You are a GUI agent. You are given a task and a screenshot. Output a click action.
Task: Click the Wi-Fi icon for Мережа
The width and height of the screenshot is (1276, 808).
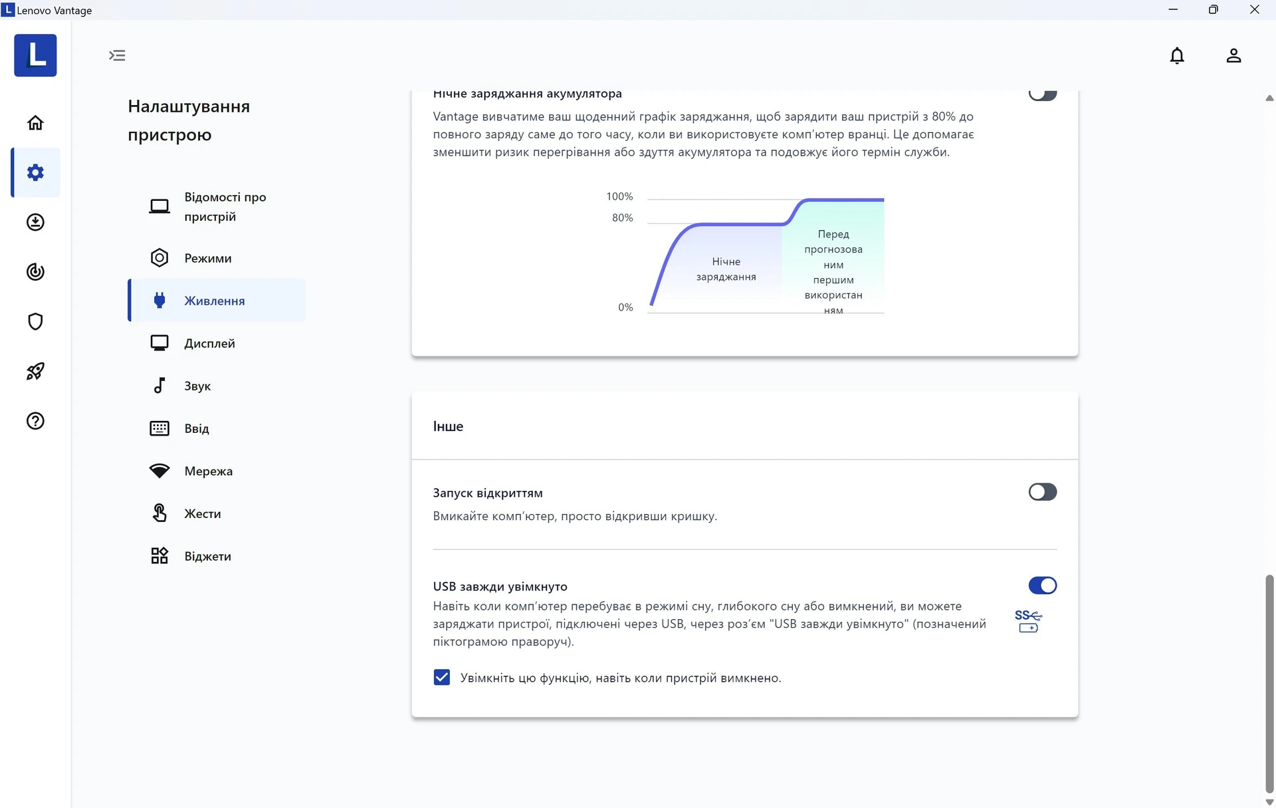click(159, 471)
